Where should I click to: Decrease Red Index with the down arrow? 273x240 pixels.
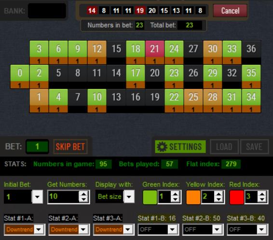(x=262, y=200)
